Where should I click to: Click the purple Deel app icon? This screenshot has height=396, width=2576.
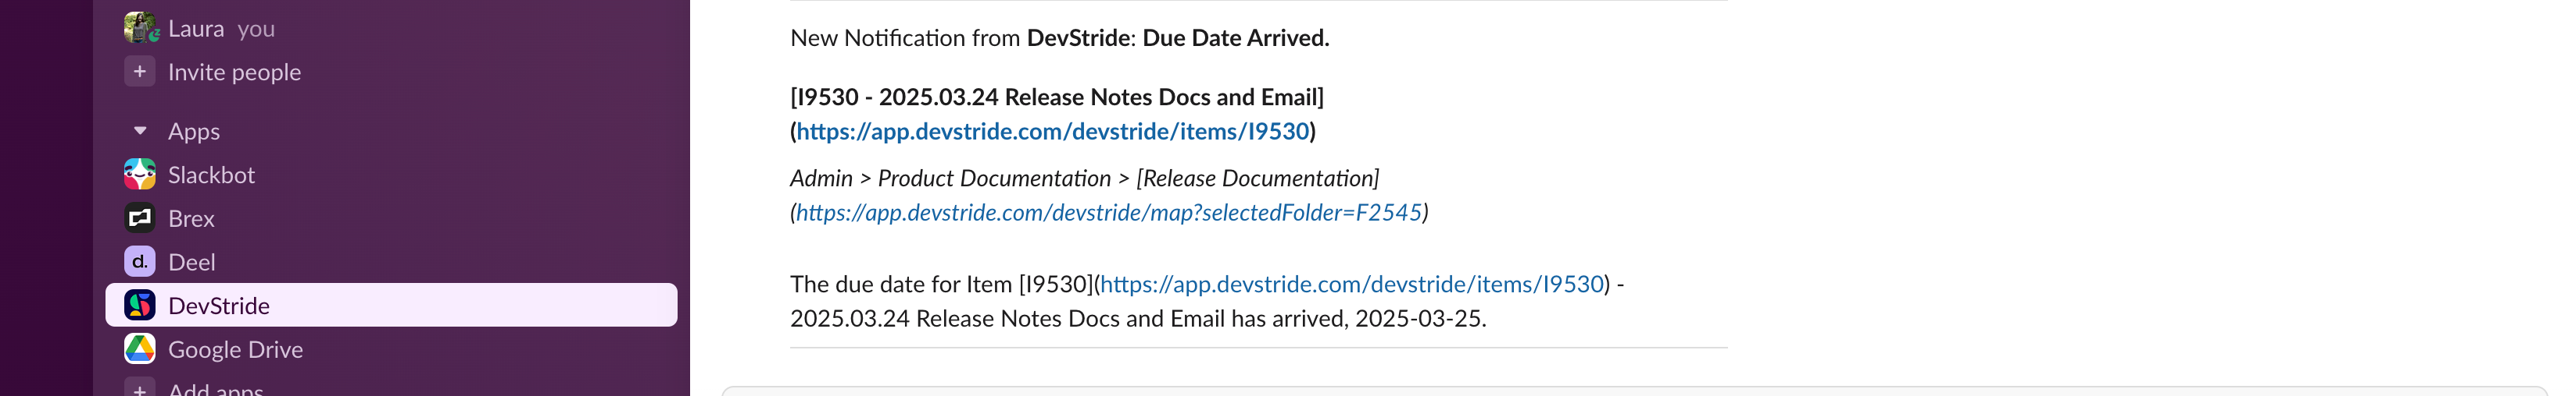point(139,261)
